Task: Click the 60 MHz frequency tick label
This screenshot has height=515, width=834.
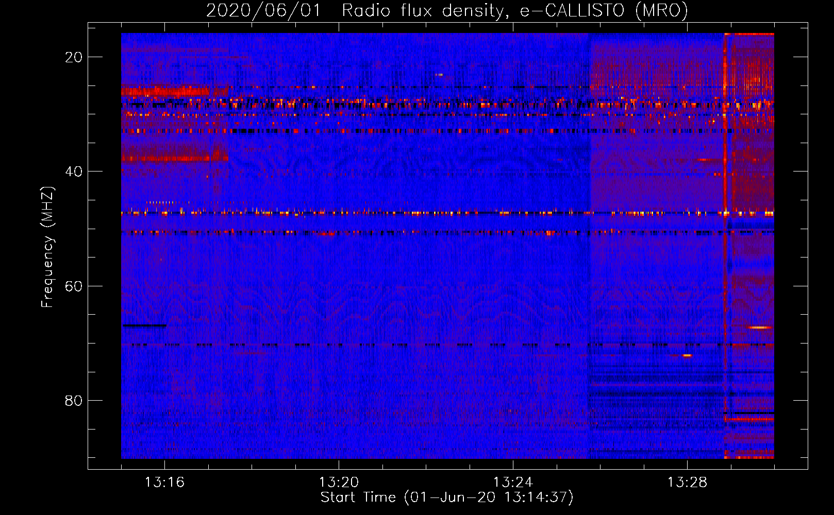Action: (x=74, y=286)
